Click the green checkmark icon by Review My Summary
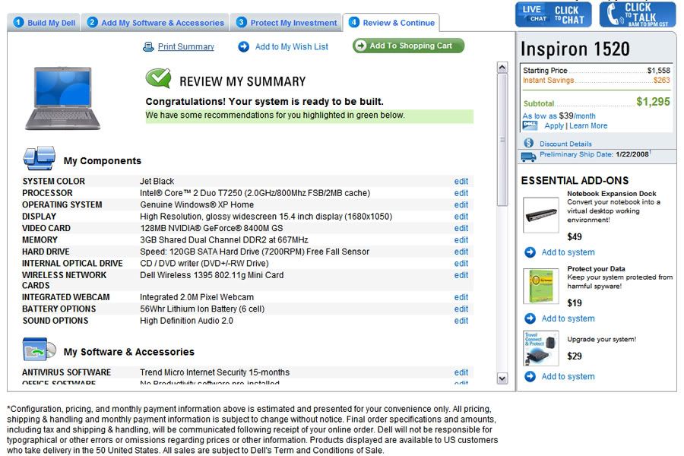This screenshot has width=684, height=456. (158, 78)
